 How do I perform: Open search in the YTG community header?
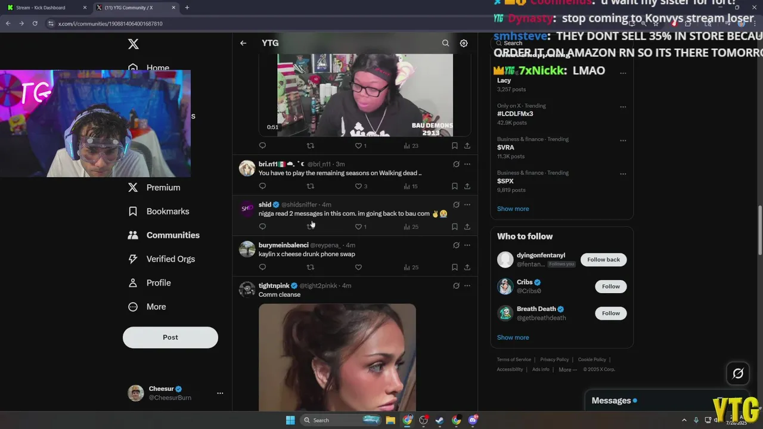[x=445, y=43]
